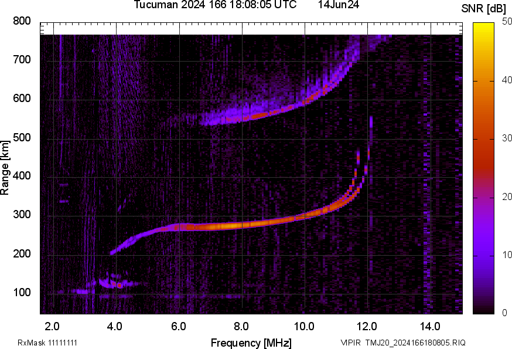512x349 pixels.
Task: Click the 'RxMask 11111111' footer text
Action: coord(47,343)
